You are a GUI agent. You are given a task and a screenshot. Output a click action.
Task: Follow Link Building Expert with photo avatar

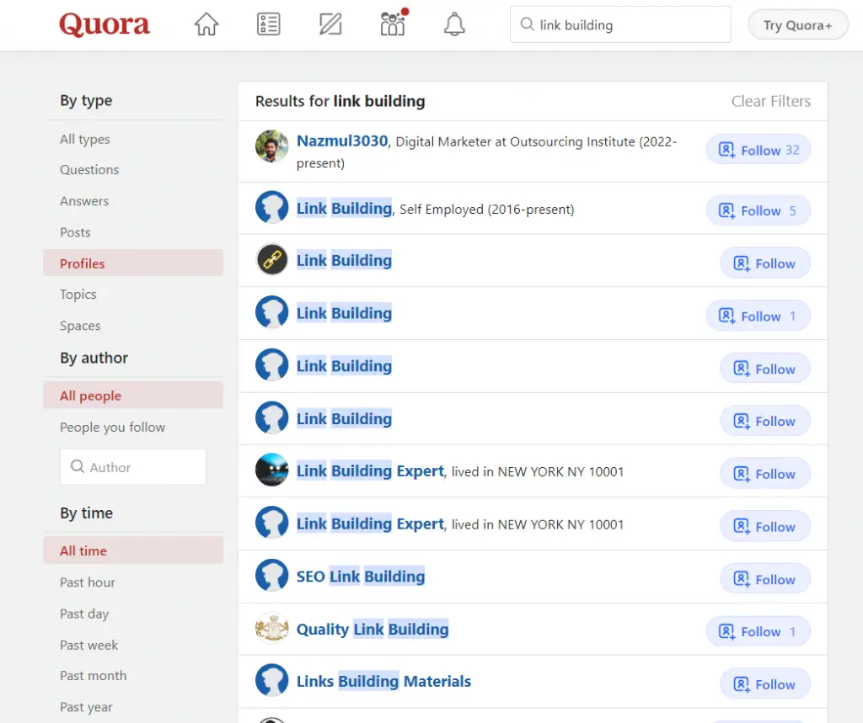[765, 473]
